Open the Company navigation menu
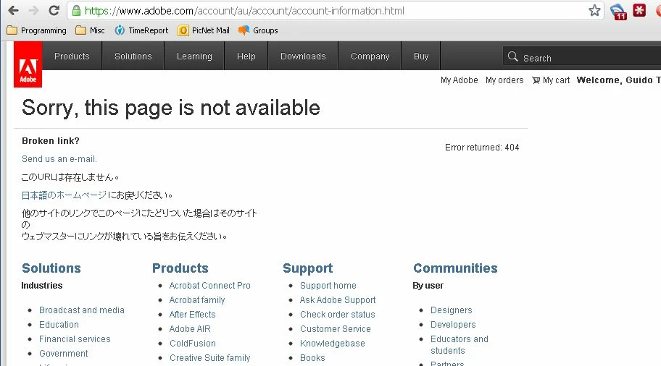This screenshot has height=366, width=661. click(x=370, y=56)
